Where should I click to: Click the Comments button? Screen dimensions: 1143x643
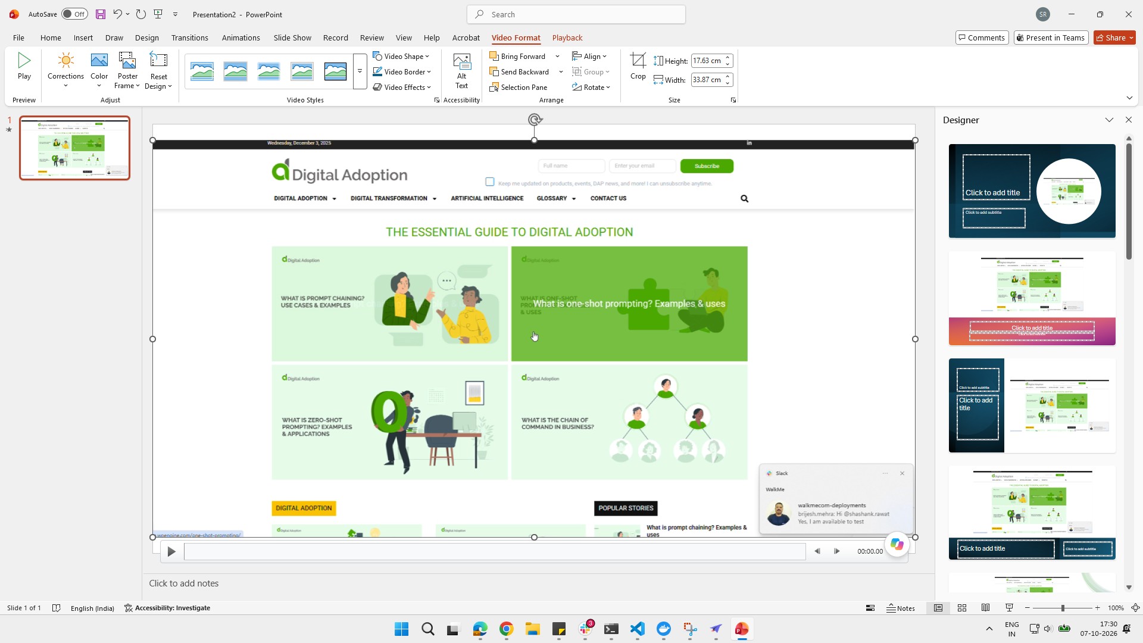click(982, 38)
